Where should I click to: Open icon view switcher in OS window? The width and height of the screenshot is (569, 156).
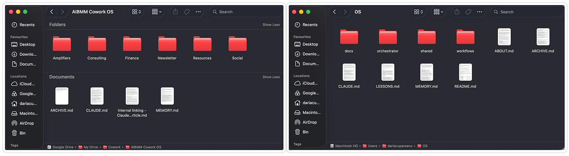[419, 12]
